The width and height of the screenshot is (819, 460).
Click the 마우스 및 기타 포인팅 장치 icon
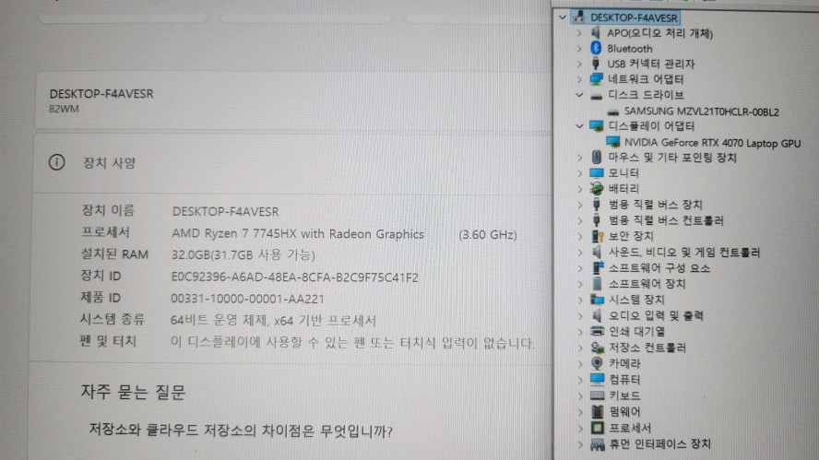point(597,157)
